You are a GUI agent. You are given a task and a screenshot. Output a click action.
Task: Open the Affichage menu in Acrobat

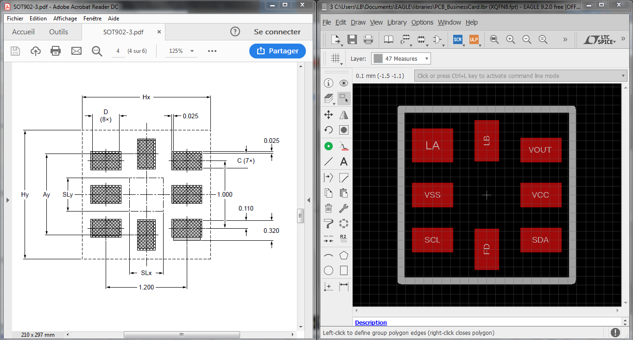click(x=65, y=19)
